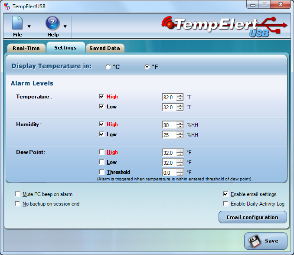Increase Temperature Low alarm with up arrow
This screenshot has height=255, width=294.
click(x=180, y=105)
